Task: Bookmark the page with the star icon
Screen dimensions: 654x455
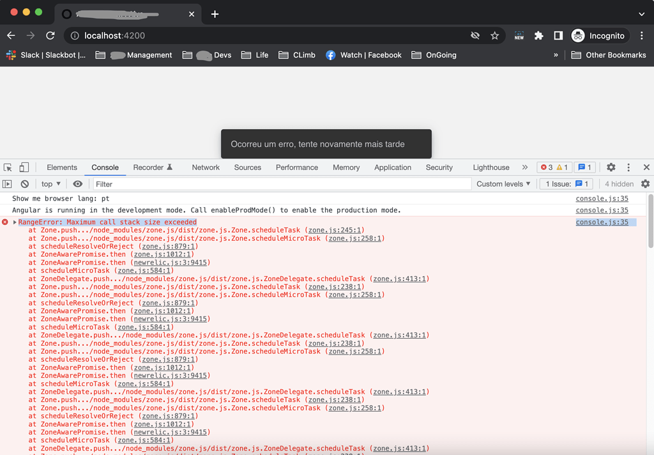Action: (x=495, y=36)
